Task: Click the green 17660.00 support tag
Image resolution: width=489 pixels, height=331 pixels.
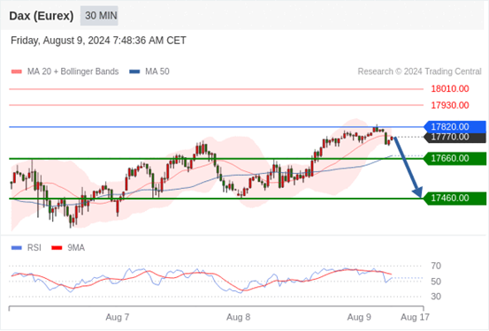Action: pos(455,159)
